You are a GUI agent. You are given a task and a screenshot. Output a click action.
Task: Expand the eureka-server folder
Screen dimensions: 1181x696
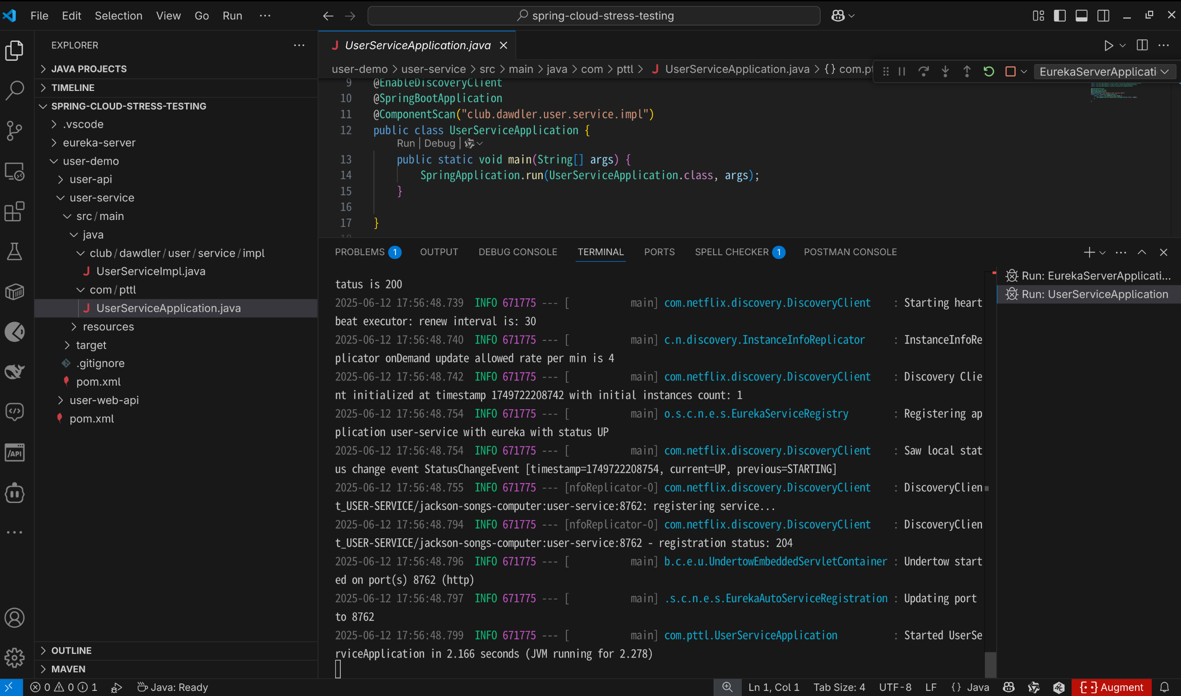99,142
